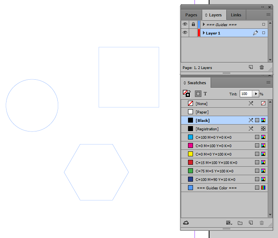Close the Layers panel group
Image resolution: width=278 pixels, height=238 pixels.
(x=270, y=7)
